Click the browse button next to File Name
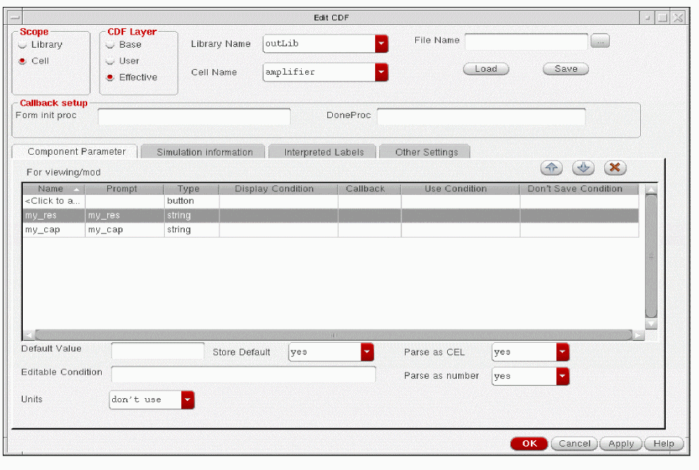This screenshot has width=699, height=470. [599, 41]
